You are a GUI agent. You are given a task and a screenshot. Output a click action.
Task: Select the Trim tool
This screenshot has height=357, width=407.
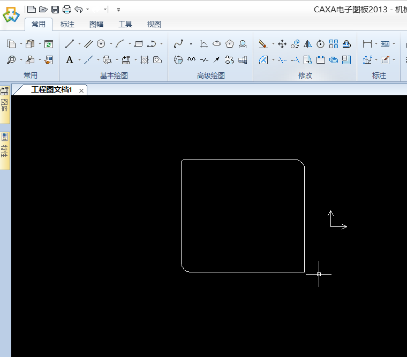[282, 60]
